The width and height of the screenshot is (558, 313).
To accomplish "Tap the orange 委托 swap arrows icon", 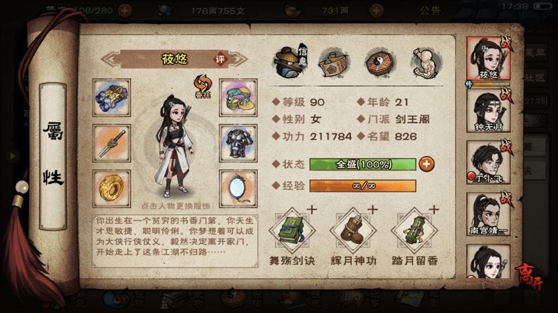I will point(203,87).
